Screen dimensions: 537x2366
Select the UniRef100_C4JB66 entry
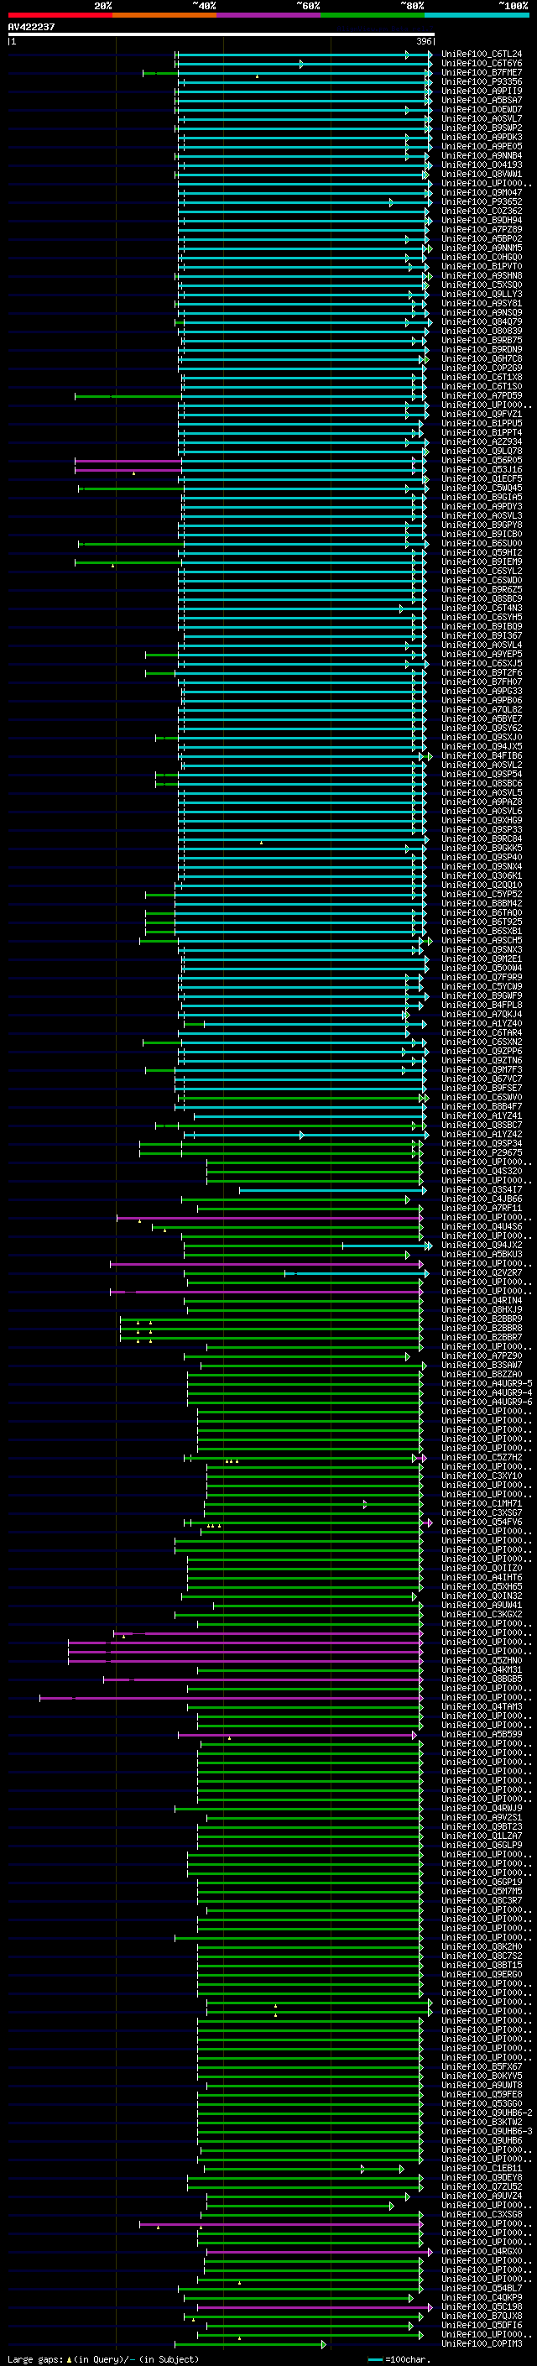point(481,1199)
